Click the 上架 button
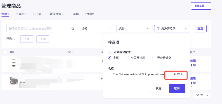 click(27, 39)
